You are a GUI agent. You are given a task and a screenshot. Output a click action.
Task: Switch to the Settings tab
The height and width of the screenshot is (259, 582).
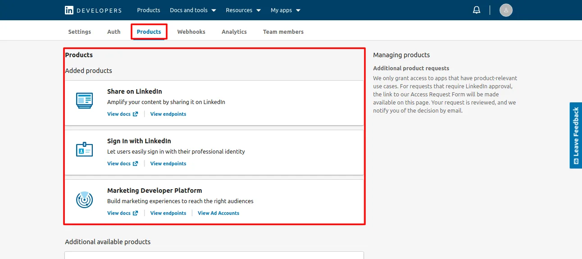point(80,32)
